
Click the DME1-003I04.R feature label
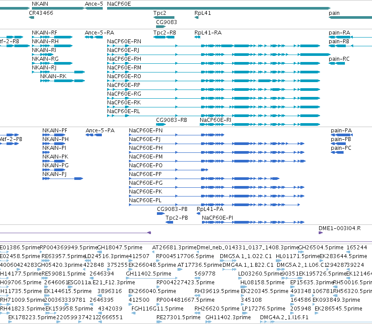coord(340,228)
